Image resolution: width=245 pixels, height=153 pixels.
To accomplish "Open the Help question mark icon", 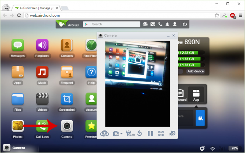I will click(x=91, y=72).
